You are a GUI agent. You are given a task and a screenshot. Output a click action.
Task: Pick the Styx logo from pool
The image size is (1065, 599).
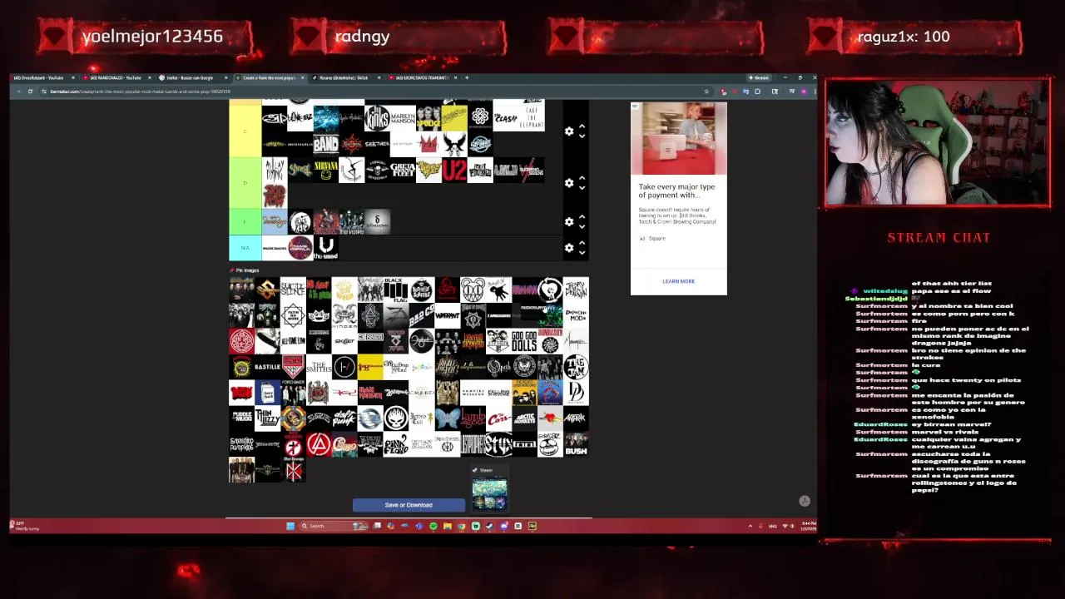click(498, 444)
